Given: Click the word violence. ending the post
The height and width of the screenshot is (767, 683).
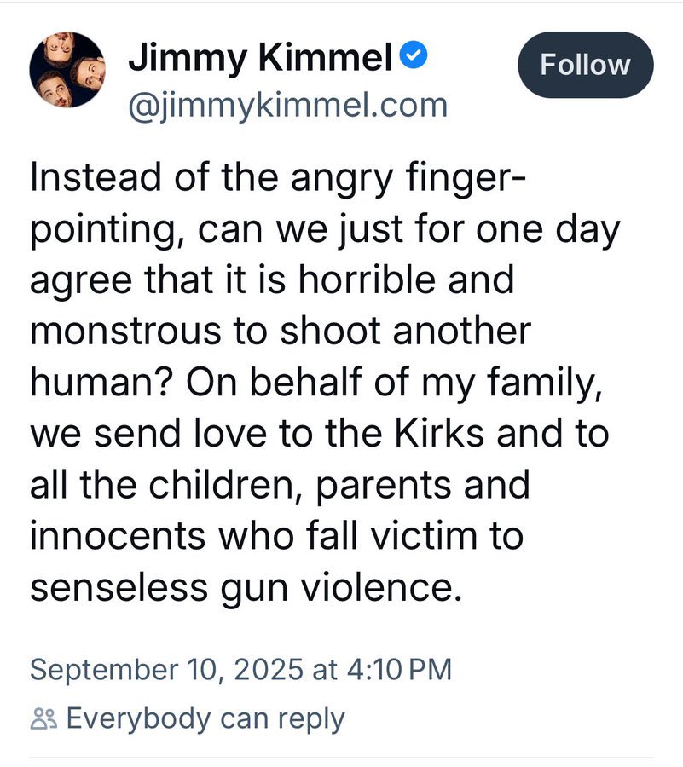Looking at the screenshot, I should 381,586.
